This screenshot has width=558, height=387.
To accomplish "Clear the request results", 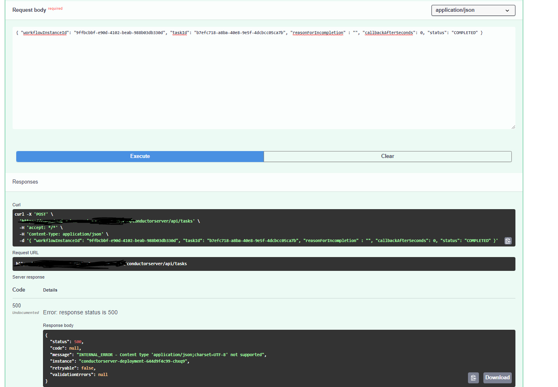I will click(x=387, y=156).
